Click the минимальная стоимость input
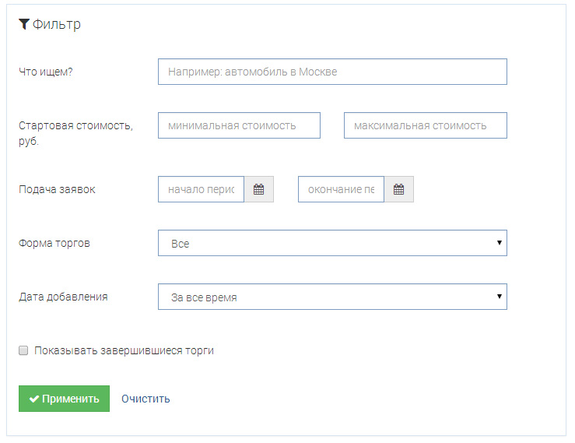Image resolution: width=575 pixels, height=443 pixels. tap(239, 125)
